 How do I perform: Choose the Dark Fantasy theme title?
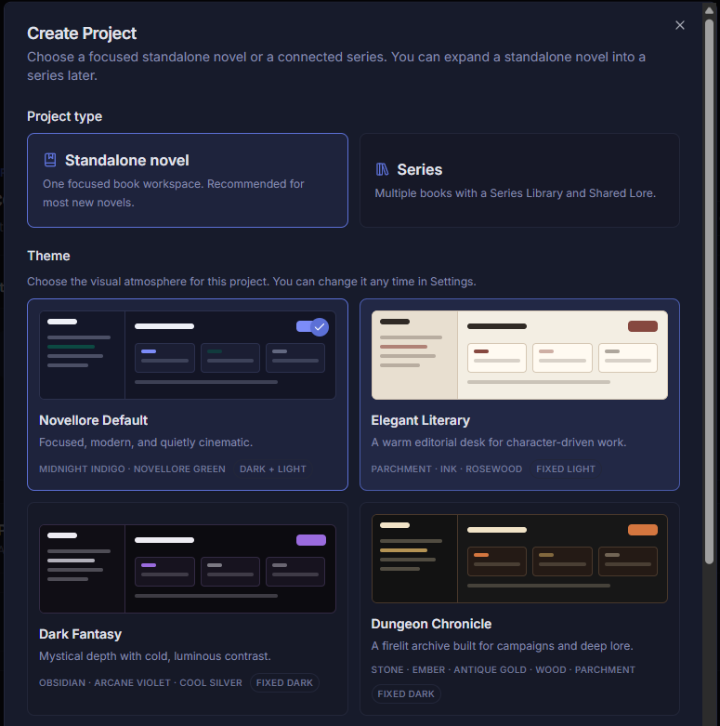80,634
